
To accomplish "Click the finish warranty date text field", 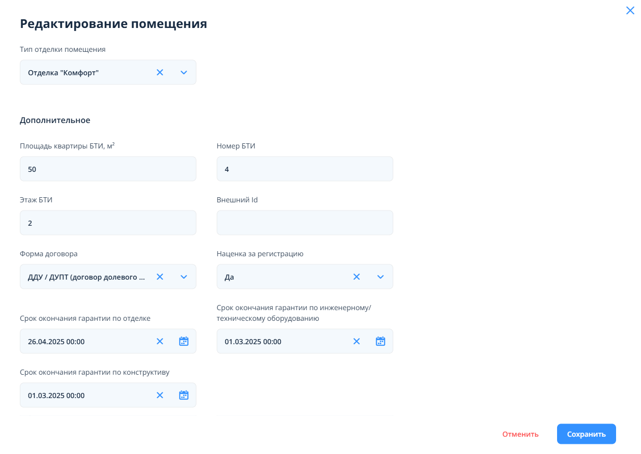I will click(x=86, y=342).
